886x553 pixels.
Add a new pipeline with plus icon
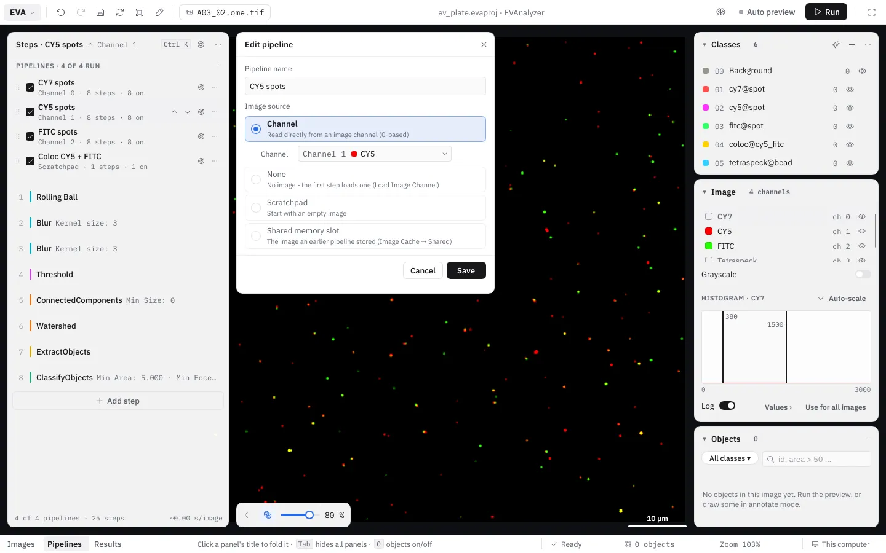[x=217, y=66]
